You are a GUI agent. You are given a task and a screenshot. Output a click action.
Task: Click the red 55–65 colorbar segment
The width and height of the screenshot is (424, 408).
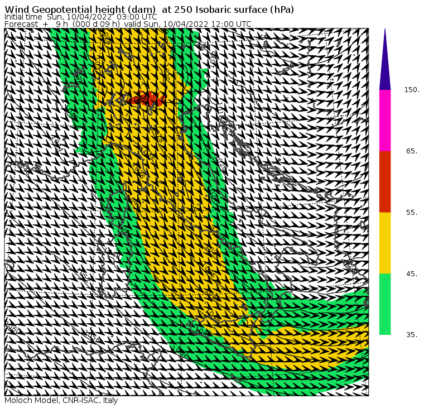(385, 181)
